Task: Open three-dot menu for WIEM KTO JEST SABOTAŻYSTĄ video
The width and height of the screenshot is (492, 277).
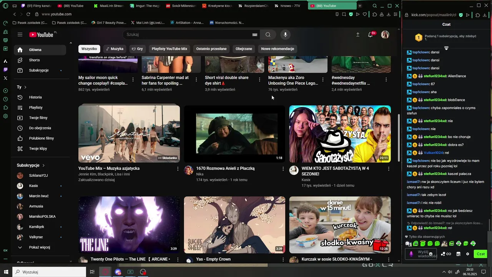Action: 389,169
